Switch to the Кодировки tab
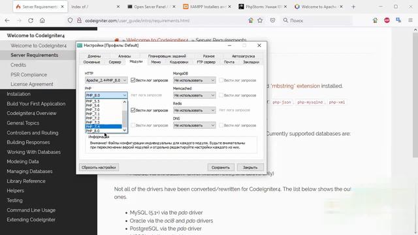 click(x=179, y=62)
